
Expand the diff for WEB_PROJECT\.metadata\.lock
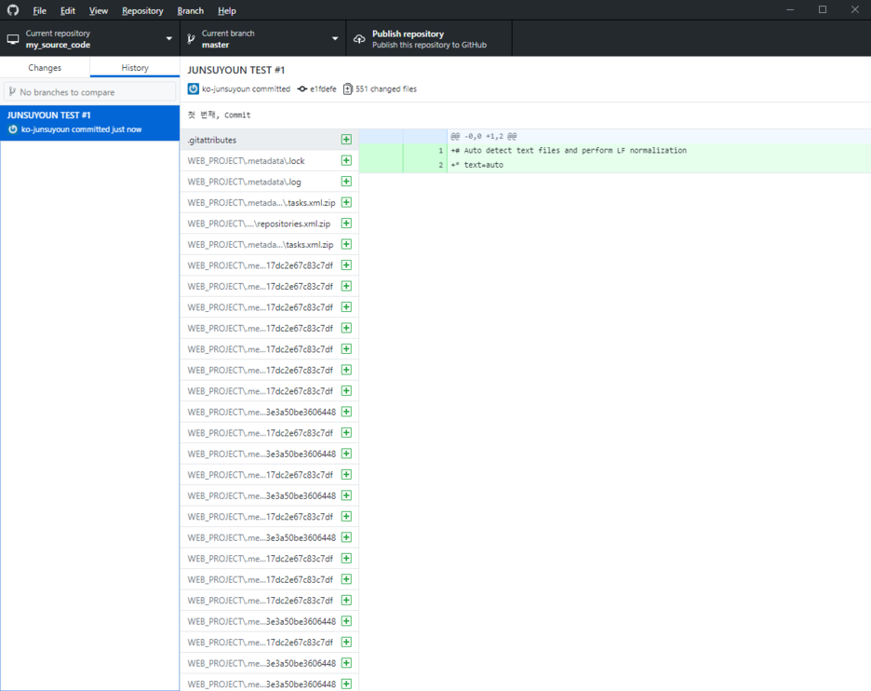[x=346, y=160]
